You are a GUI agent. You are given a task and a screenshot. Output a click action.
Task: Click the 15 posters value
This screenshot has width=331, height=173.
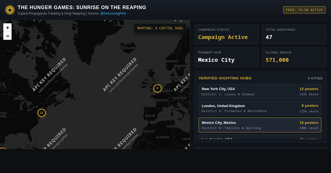pyautogui.click(x=309, y=122)
